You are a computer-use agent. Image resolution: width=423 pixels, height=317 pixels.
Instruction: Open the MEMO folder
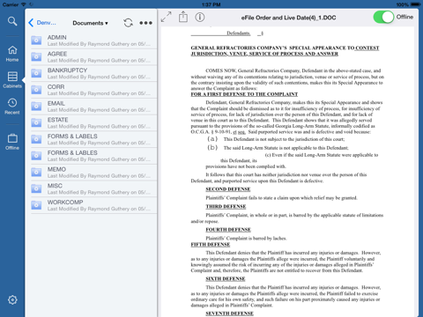[93, 172]
